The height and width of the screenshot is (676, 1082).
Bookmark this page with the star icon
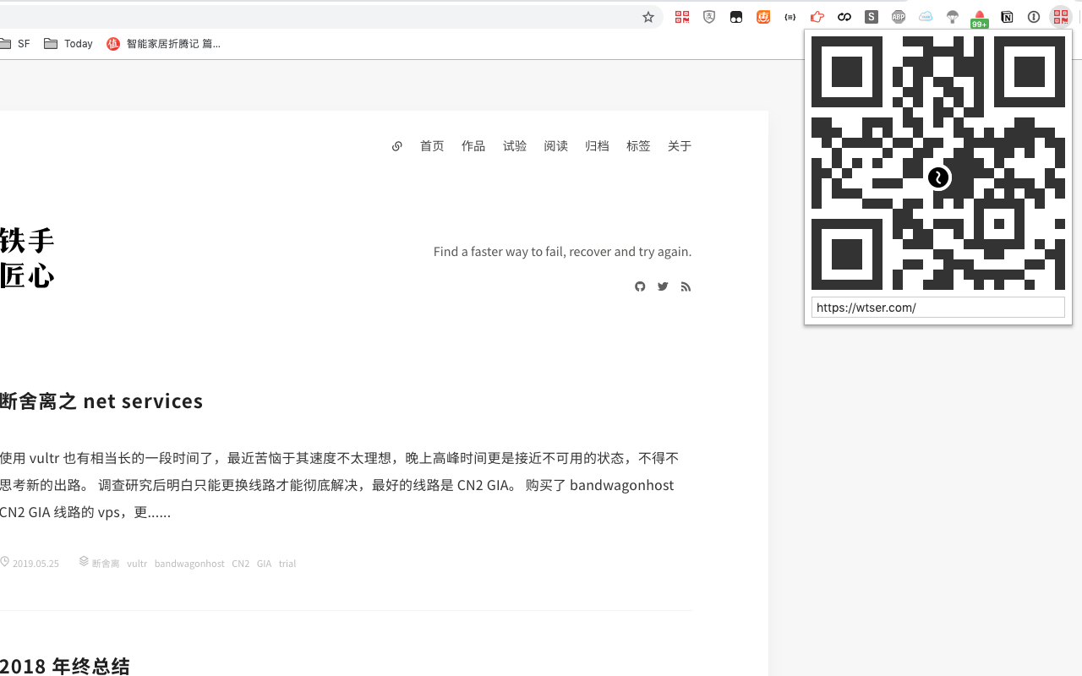pyautogui.click(x=648, y=17)
